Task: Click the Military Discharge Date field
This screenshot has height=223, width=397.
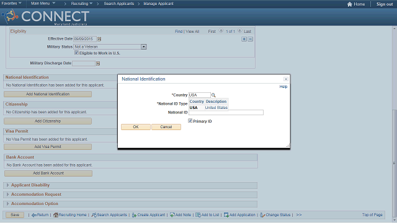Action: tap(84, 63)
